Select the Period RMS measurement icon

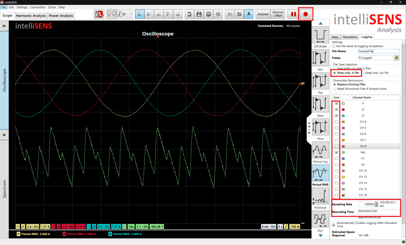point(320,173)
